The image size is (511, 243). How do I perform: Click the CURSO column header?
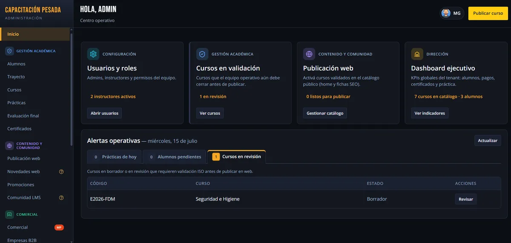pyautogui.click(x=203, y=183)
